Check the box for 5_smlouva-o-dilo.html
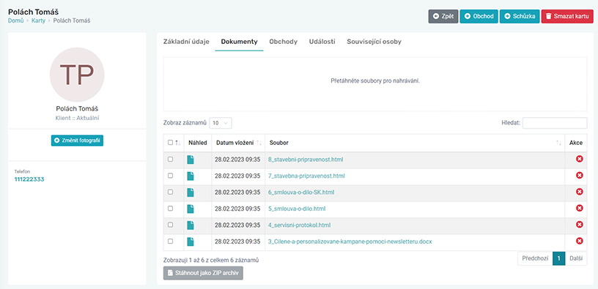The height and width of the screenshot is (289, 598). pos(170,209)
